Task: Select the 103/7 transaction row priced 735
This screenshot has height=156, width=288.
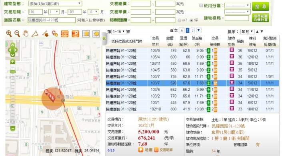Action: 192,77
